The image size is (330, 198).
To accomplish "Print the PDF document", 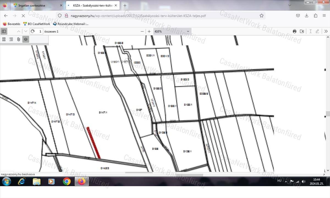I will coord(295,31).
